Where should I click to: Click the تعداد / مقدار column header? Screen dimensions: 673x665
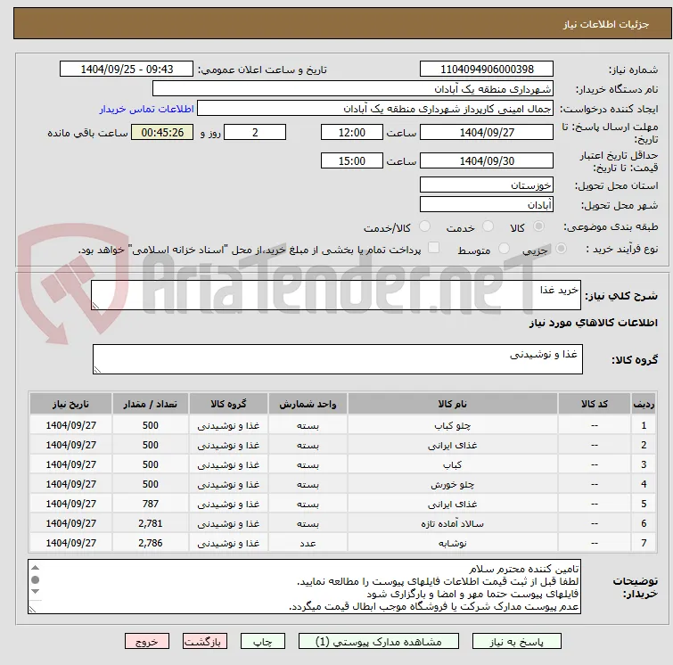point(151,404)
